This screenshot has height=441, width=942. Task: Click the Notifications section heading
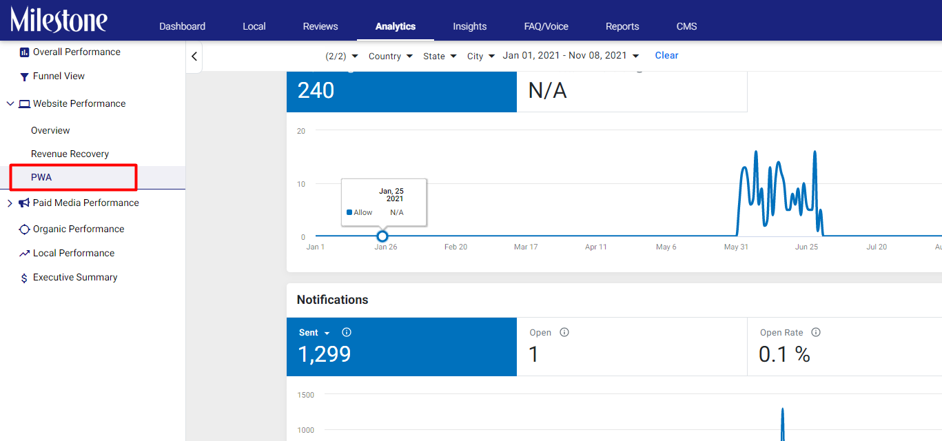coord(332,300)
